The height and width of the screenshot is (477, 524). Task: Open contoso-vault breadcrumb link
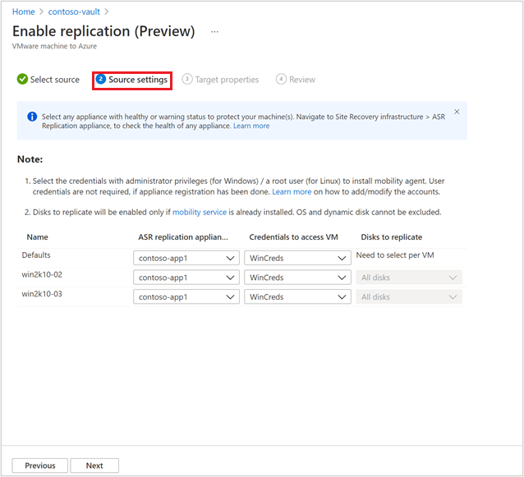click(73, 11)
